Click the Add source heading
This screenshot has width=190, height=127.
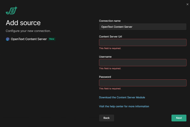[x=23, y=23]
